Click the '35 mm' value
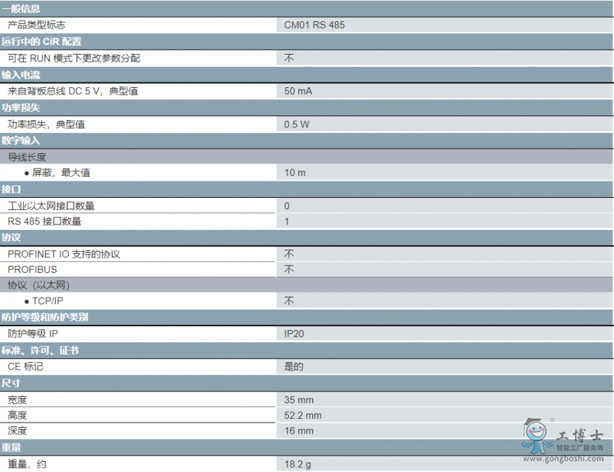The width and height of the screenshot is (614, 472). [x=299, y=400]
